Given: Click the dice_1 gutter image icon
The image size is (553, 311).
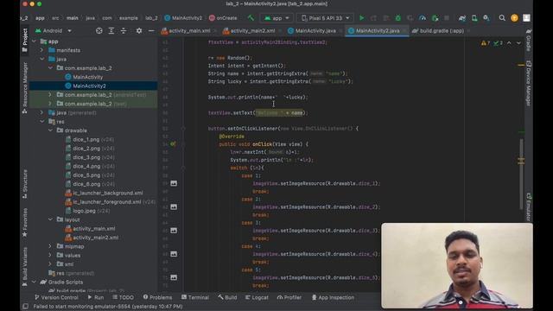Looking at the screenshot, I should click(x=174, y=183).
